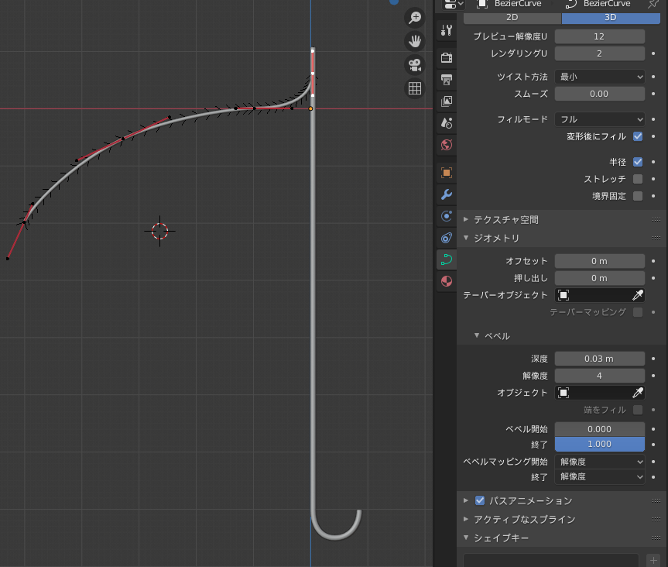Toggle パスアニメーション checkbox
The image size is (668, 567).
480,500
